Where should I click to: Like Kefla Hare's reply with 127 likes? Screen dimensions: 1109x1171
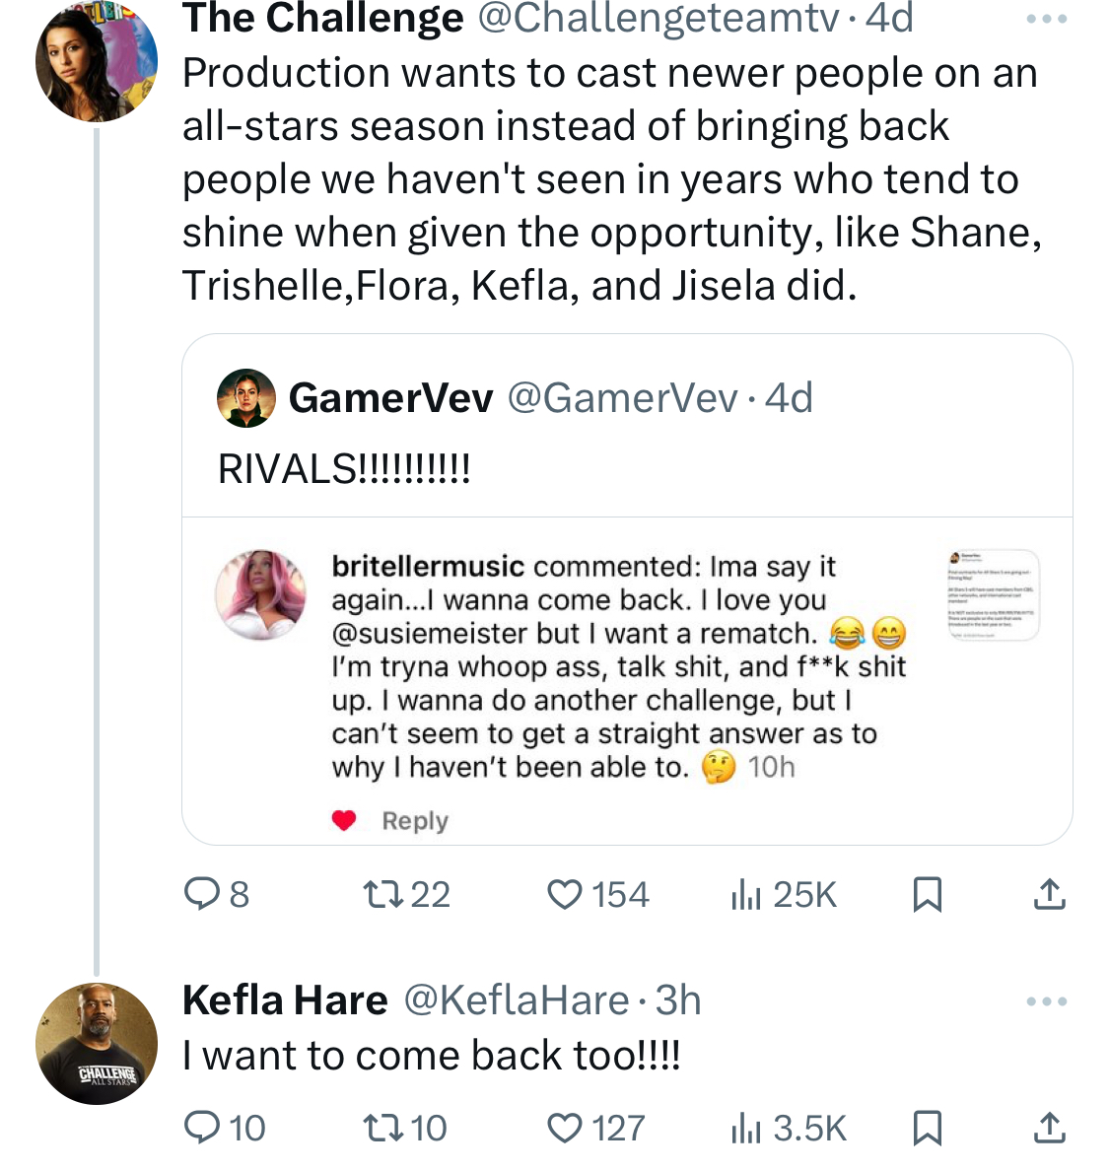click(x=596, y=1128)
